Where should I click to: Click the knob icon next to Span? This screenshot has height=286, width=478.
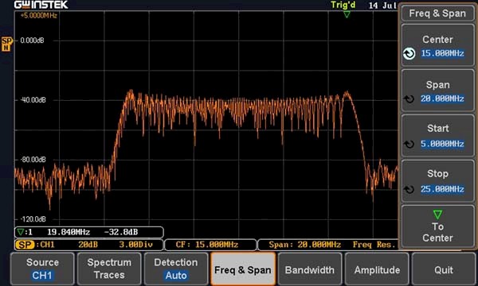pos(409,99)
